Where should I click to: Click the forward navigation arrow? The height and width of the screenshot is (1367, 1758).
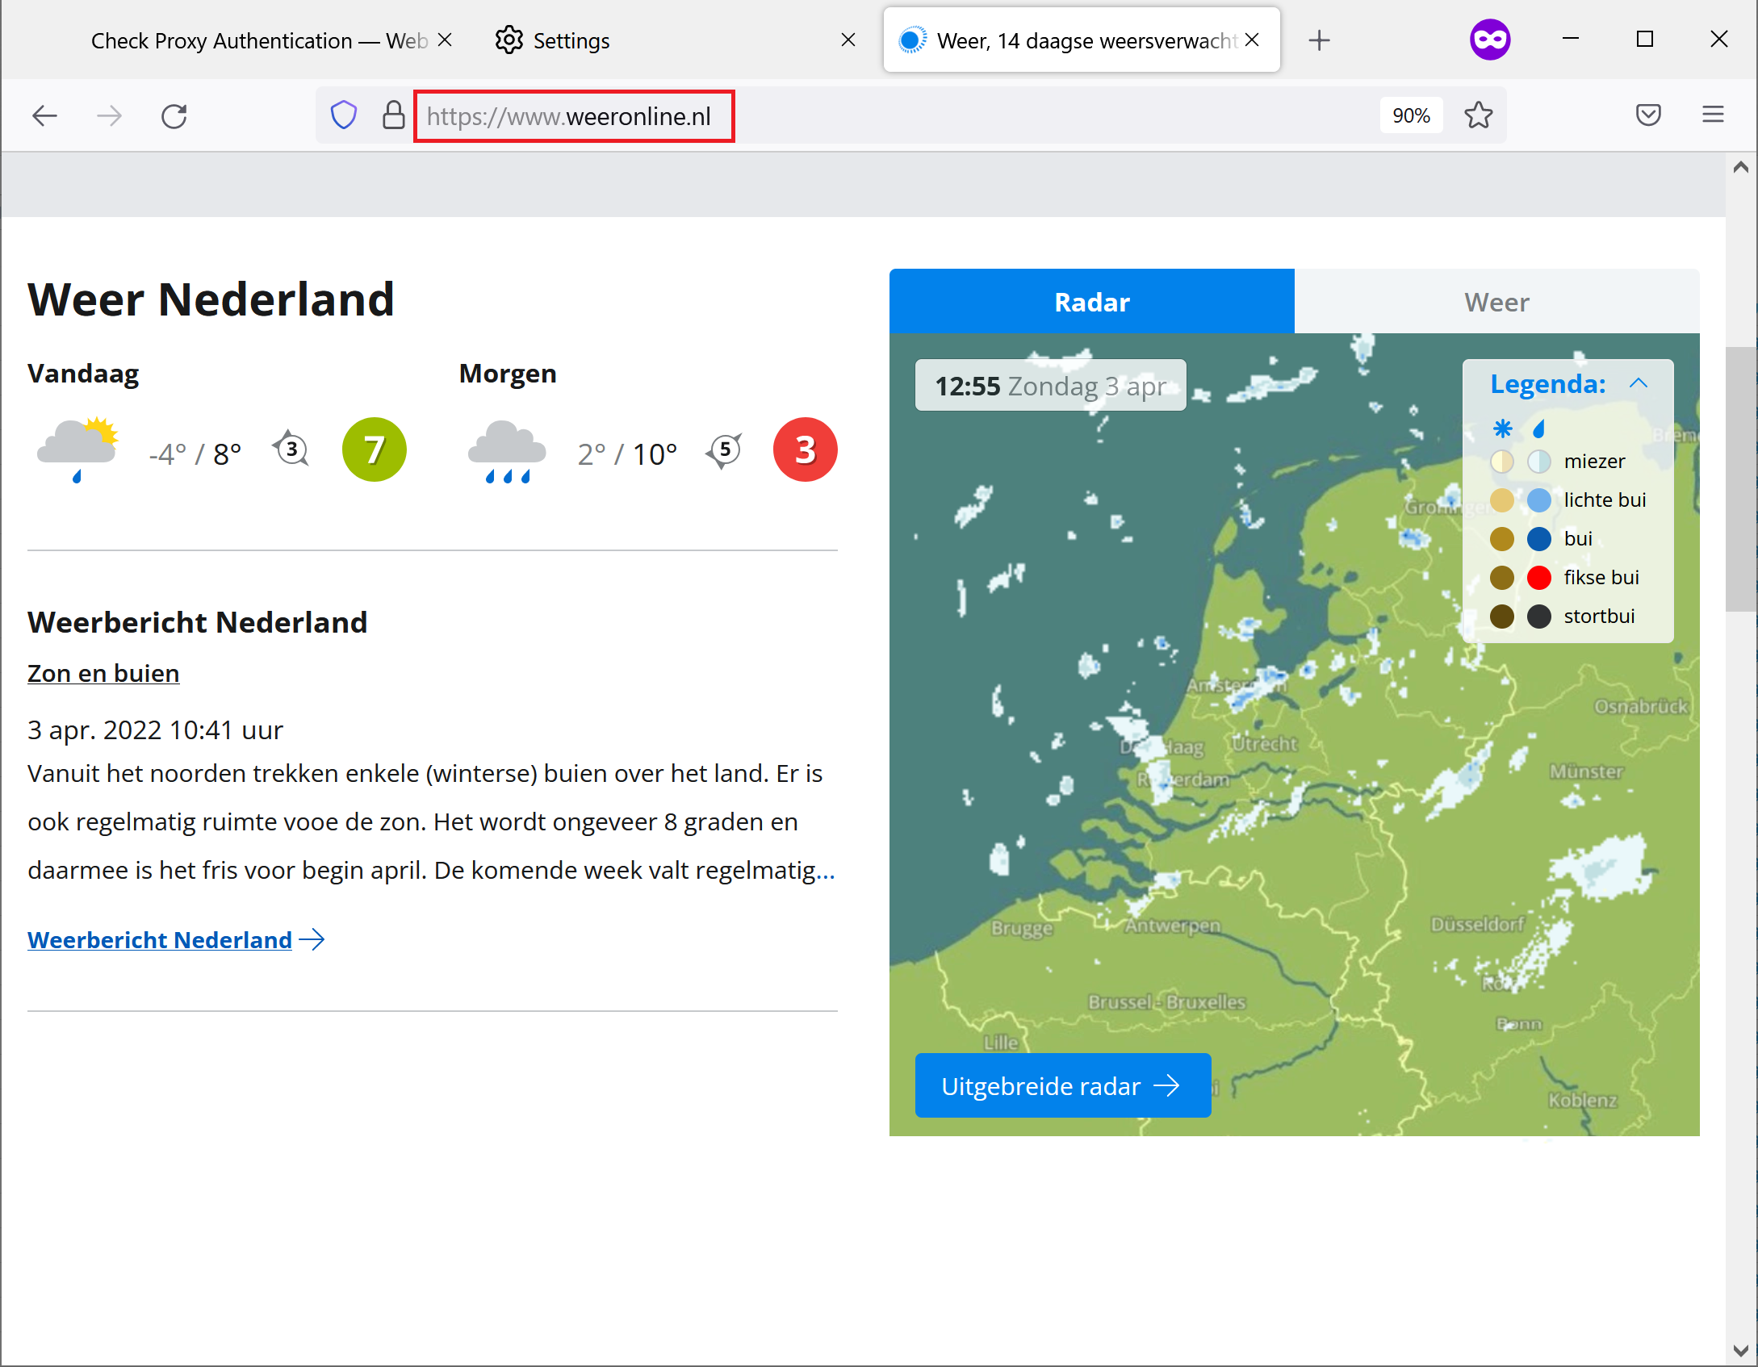[x=110, y=115]
